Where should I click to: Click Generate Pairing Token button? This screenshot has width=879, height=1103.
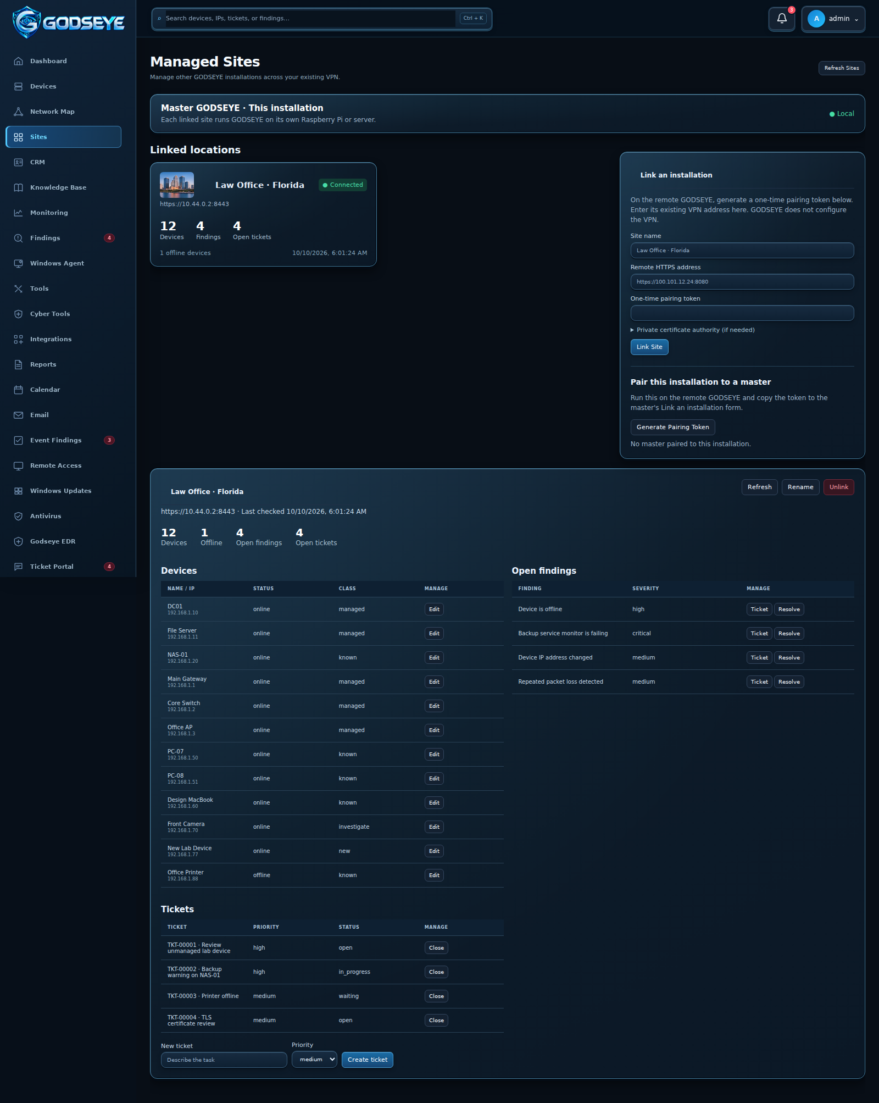click(672, 427)
